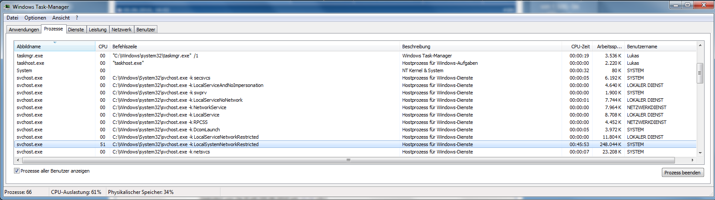Open the Datei menu
The height and width of the screenshot is (200, 715).
pos(12,18)
